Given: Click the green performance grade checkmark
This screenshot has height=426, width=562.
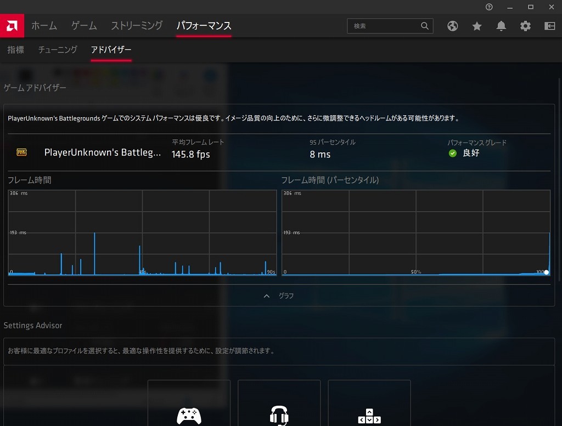Looking at the screenshot, I should pos(453,153).
